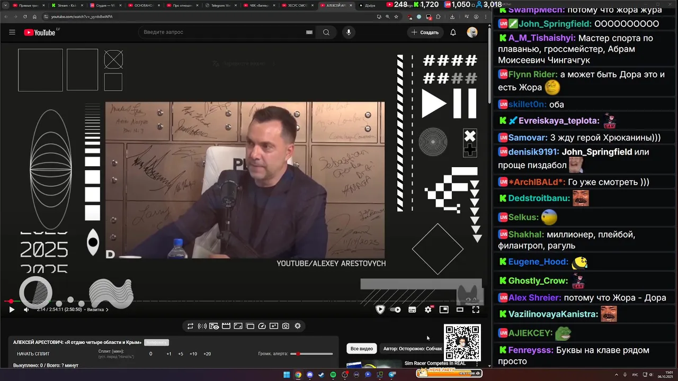Add +10 minutes to split
The height and width of the screenshot is (381, 678).
pyautogui.click(x=193, y=353)
